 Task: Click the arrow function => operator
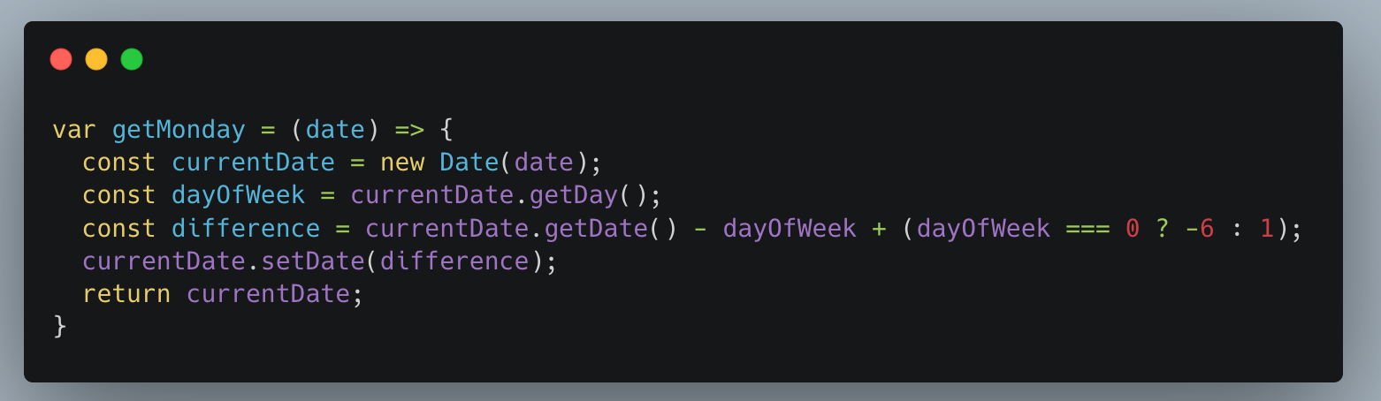[x=409, y=130]
